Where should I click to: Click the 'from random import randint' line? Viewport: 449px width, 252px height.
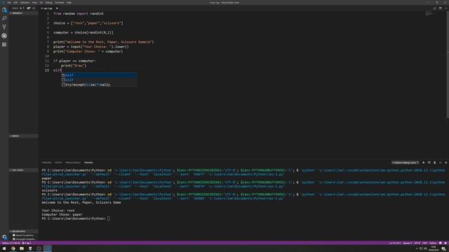pos(79,14)
